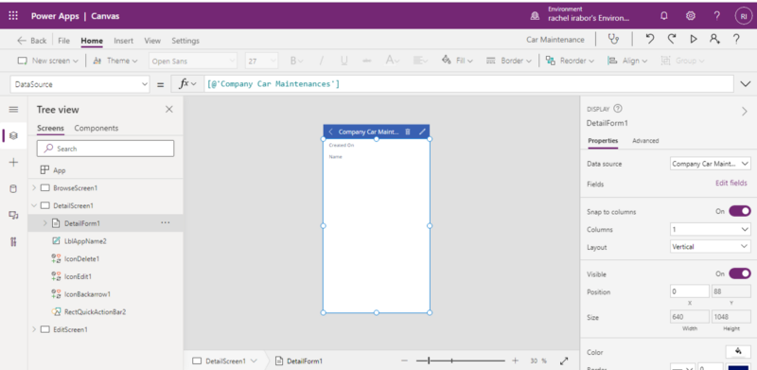Click the zoom slider handle
The width and height of the screenshot is (757, 370).
tap(429, 361)
